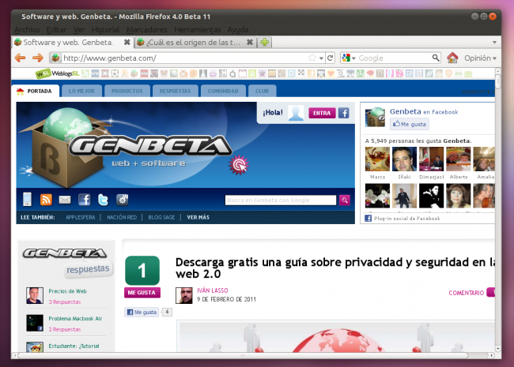This screenshot has height=367, width=514.
Task: Open the Herramientas menu
Action: coord(198,30)
